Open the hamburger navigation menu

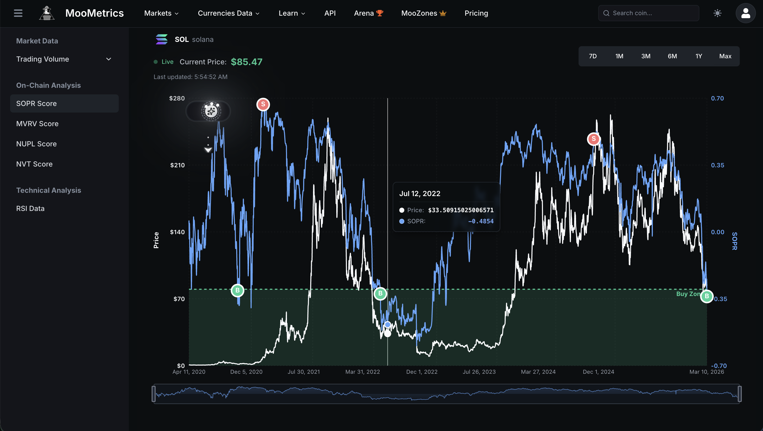click(18, 13)
